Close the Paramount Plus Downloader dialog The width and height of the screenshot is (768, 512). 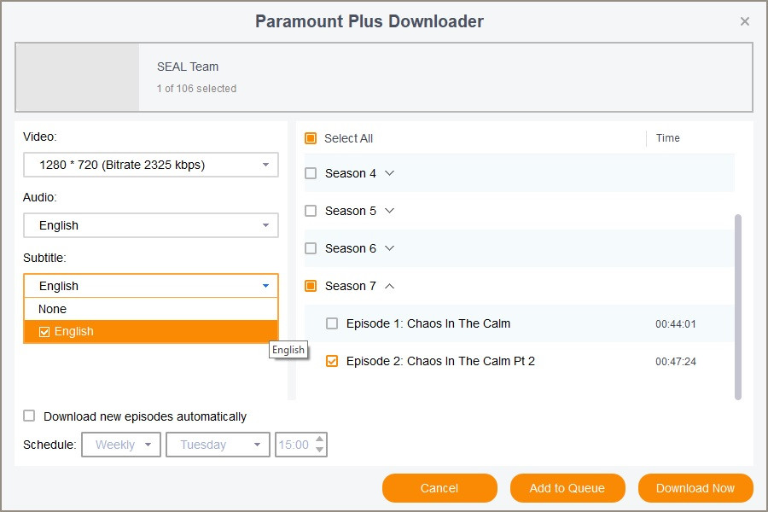coord(745,21)
